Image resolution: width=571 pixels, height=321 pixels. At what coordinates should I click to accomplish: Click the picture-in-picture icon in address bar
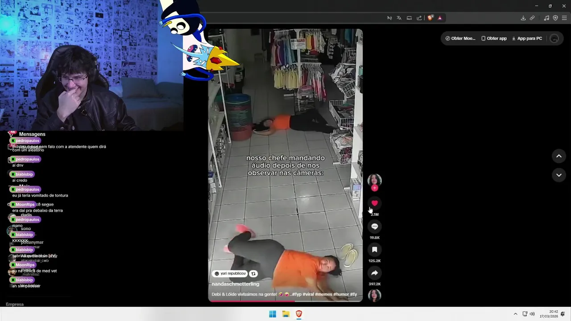pyautogui.click(x=409, y=18)
